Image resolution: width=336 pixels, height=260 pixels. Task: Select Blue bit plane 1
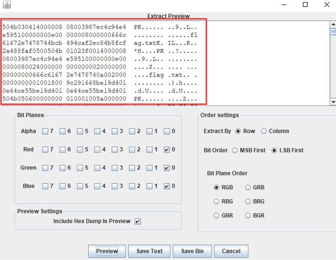tap(149, 186)
